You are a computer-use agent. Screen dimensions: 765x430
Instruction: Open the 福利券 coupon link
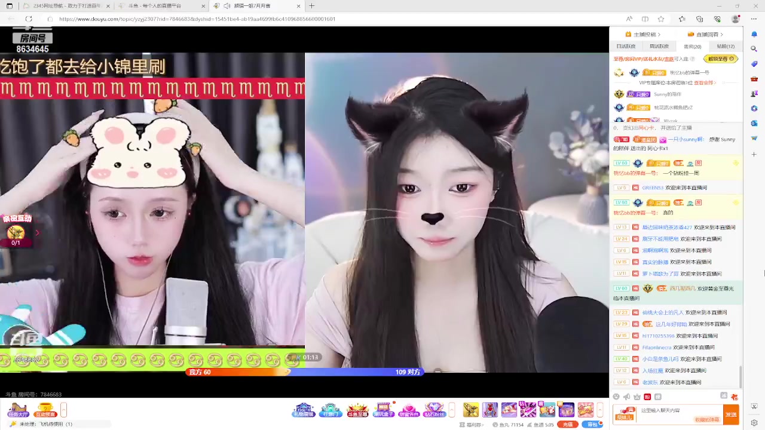tap(473, 425)
